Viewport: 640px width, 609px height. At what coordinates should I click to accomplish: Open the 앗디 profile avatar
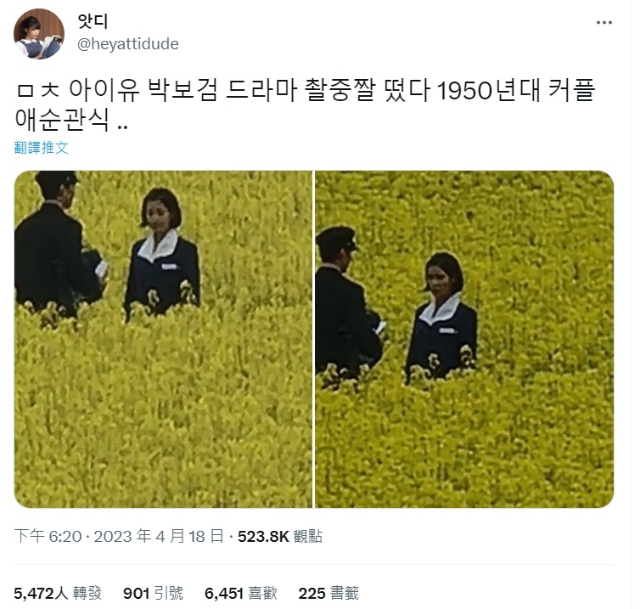tap(39, 34)
